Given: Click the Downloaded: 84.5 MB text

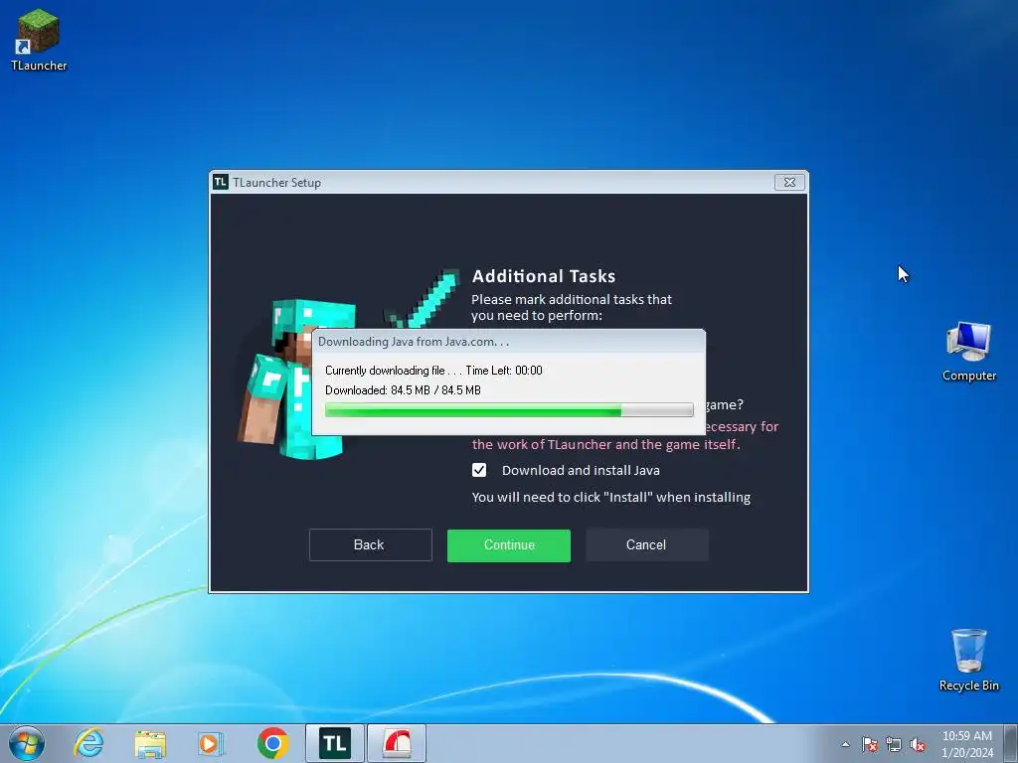Looking at the screenshot, I should point(403,389).
